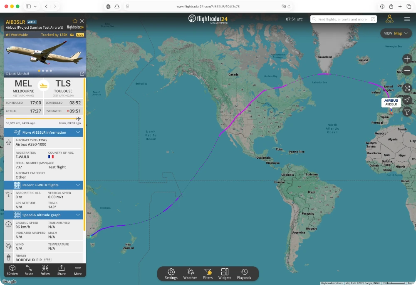Start Playback from the bottom toolbar

coord(244,274)
